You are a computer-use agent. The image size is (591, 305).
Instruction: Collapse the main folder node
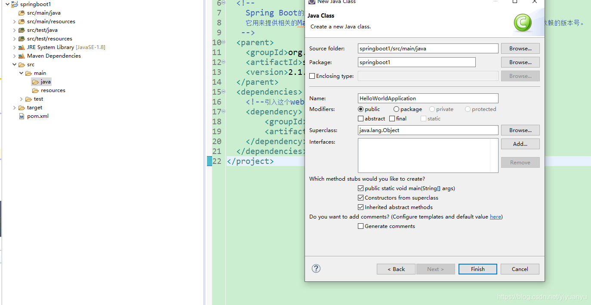[x=22, y=73]
